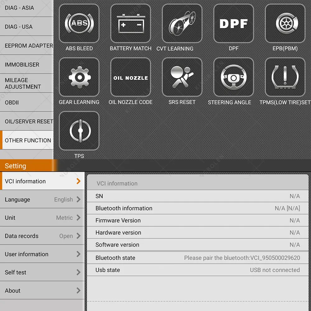This screenshot has width=311, height=311.
Task: Open the STEERING ANGLE wheel icon
Action: 234,77
